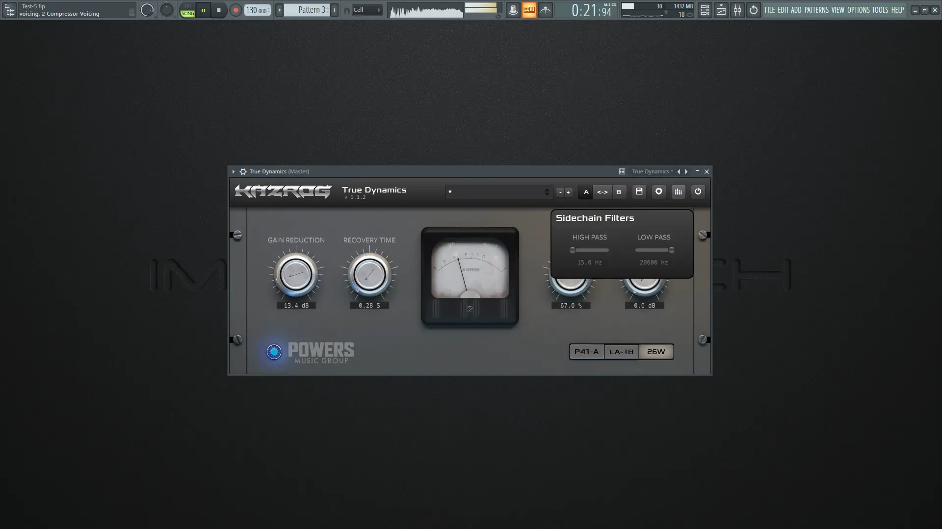This screenshot has height=529, width=942.
Task: Select the 26W compressor model
Action: [656, 352]
